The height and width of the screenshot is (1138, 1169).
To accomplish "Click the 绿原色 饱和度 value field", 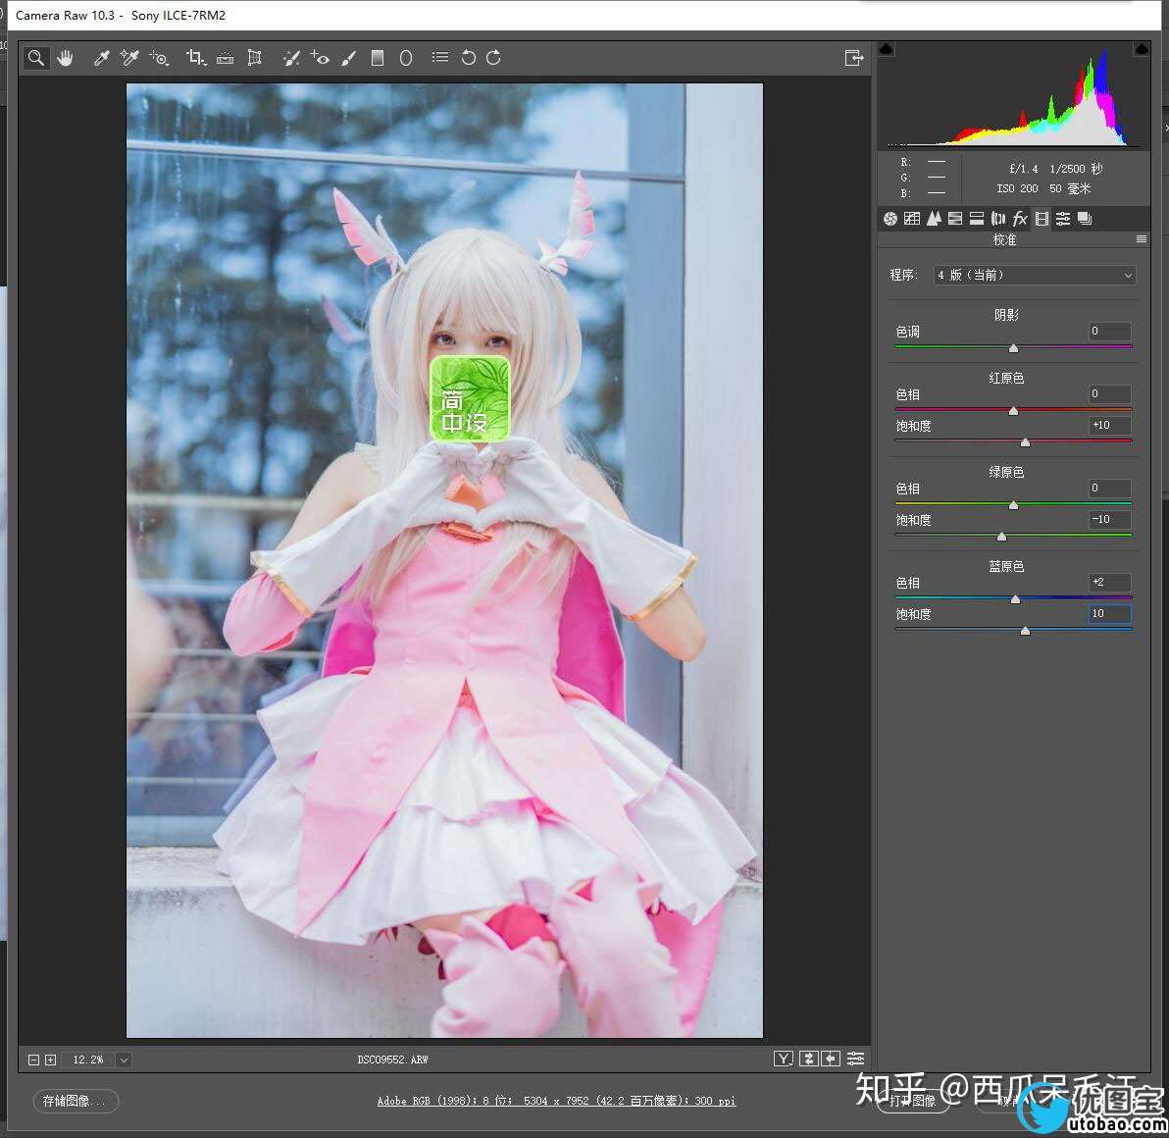I will (1109, 520).
